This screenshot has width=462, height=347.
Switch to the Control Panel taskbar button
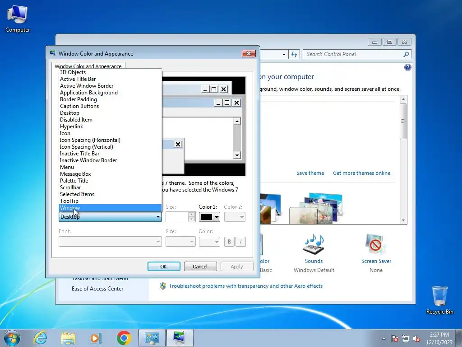point(152,338)
